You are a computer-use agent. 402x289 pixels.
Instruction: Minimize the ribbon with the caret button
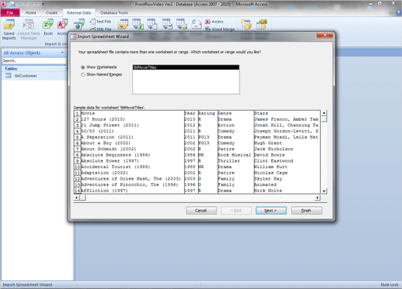[x=391, y=12]
